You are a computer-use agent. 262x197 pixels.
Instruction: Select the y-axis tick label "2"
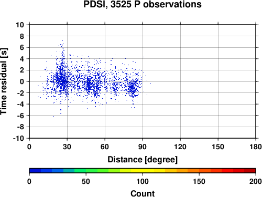(22, 70)
